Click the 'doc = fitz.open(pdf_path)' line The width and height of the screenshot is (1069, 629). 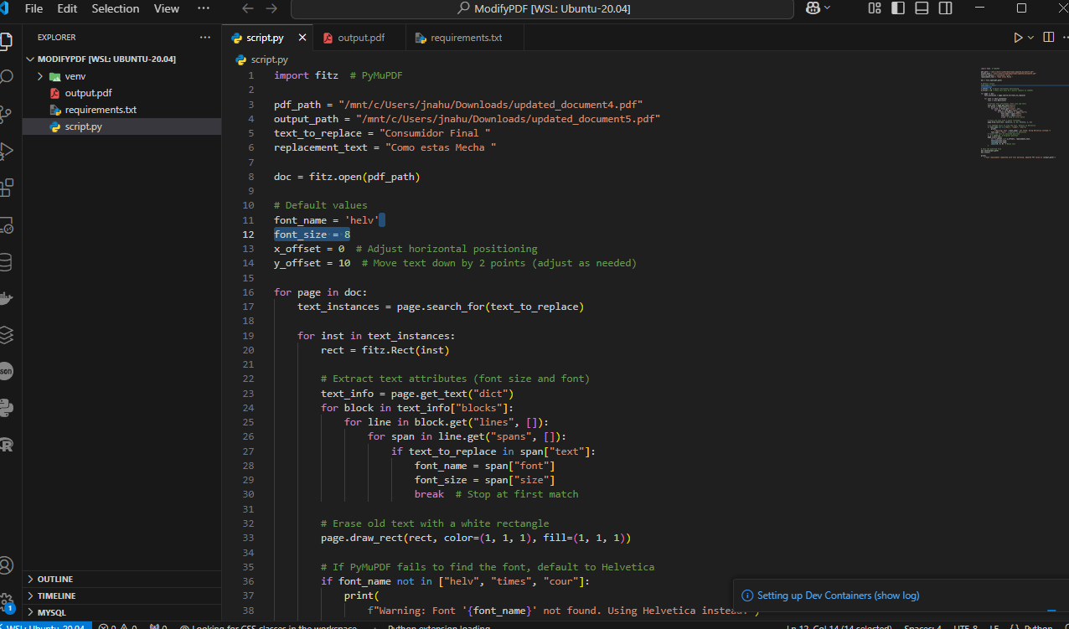347,177
